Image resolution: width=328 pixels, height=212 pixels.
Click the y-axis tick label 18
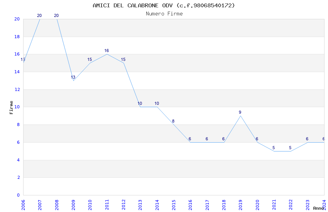(17, 37)
